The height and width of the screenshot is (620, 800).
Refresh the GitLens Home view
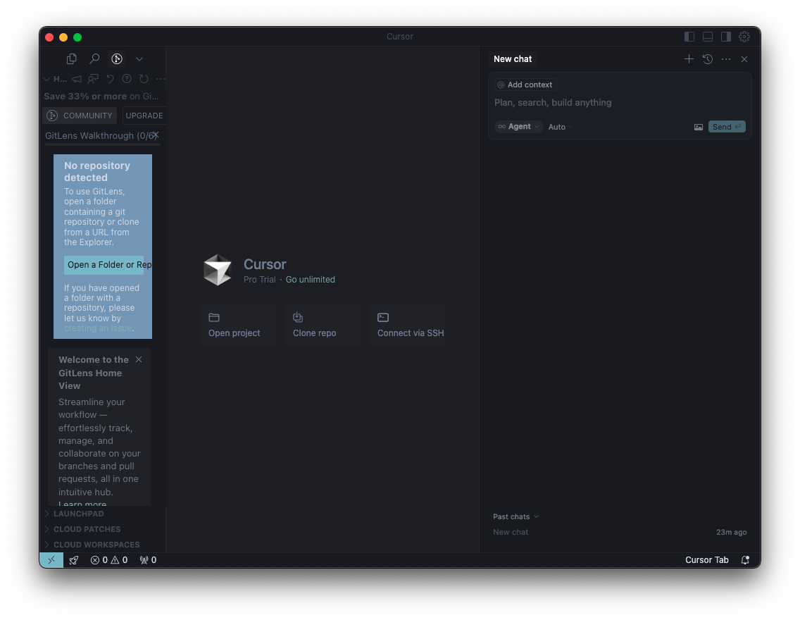[144, 79]
